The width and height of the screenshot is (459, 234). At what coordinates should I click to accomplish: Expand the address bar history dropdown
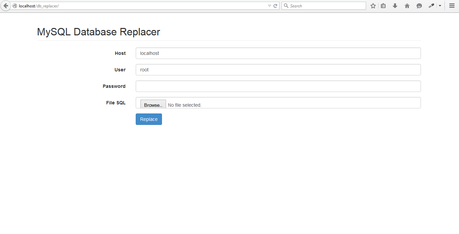tap(269, 5)
